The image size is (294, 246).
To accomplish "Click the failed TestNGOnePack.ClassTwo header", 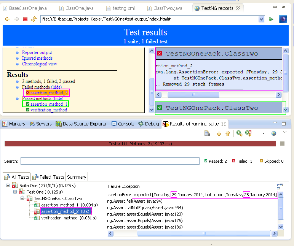I will [x=219, y=54].
